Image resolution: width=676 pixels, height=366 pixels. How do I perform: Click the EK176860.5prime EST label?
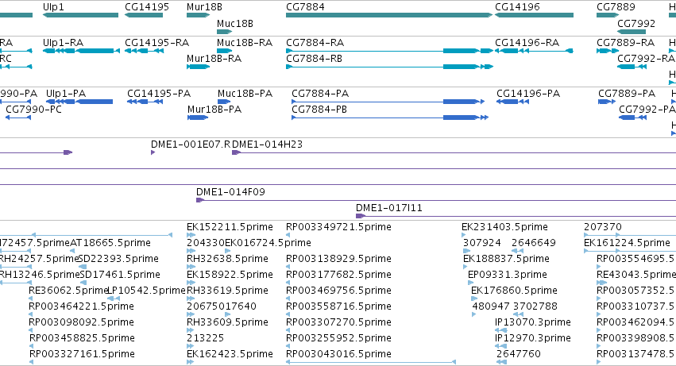[514, 291]
